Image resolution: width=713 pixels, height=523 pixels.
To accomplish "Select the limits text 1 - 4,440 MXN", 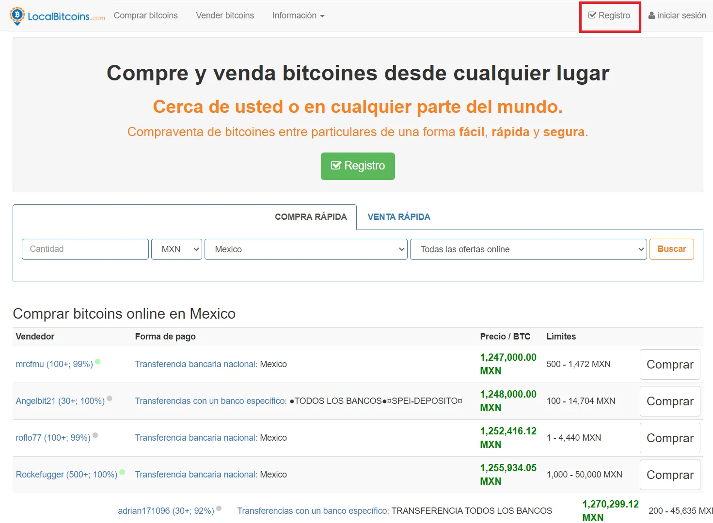I will pos(574,438).
